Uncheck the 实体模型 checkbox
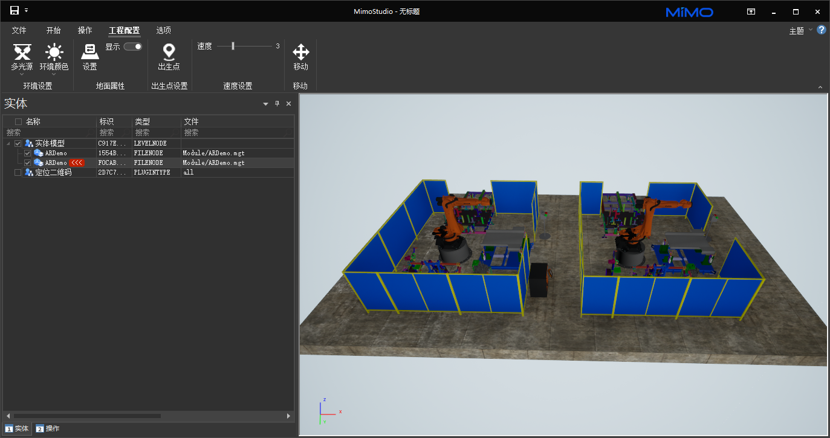 (18, 144)
